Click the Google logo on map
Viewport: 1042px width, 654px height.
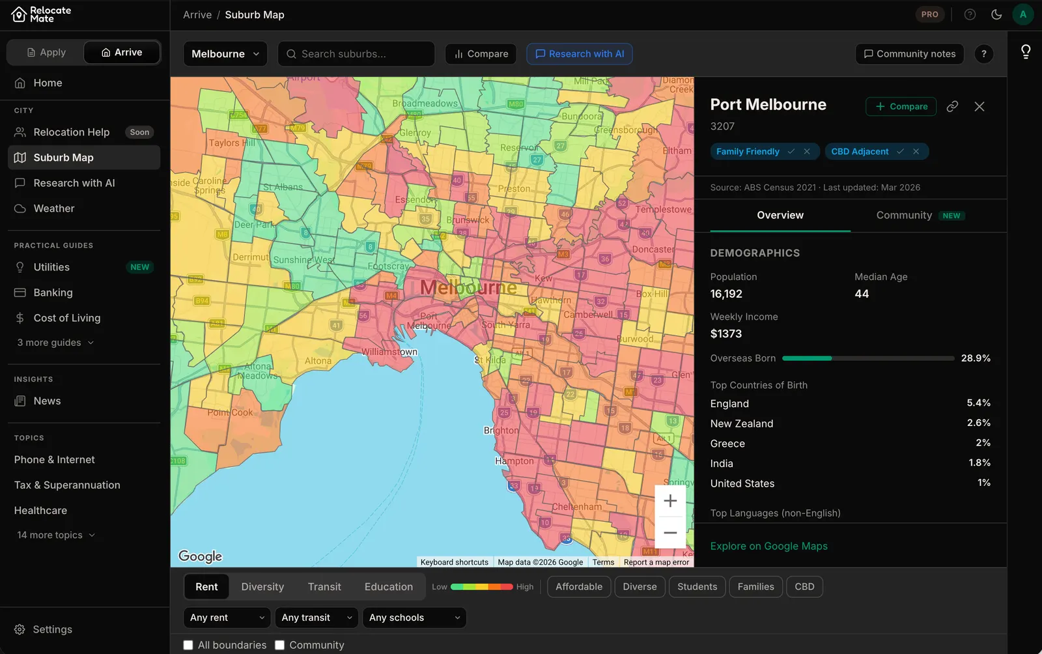click(x=201, y=556)
